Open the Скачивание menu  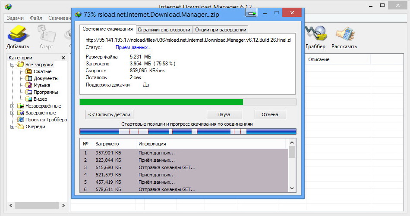60,18
